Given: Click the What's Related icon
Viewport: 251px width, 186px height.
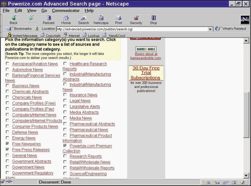Looking at the screenshot, I should [218, 29].
